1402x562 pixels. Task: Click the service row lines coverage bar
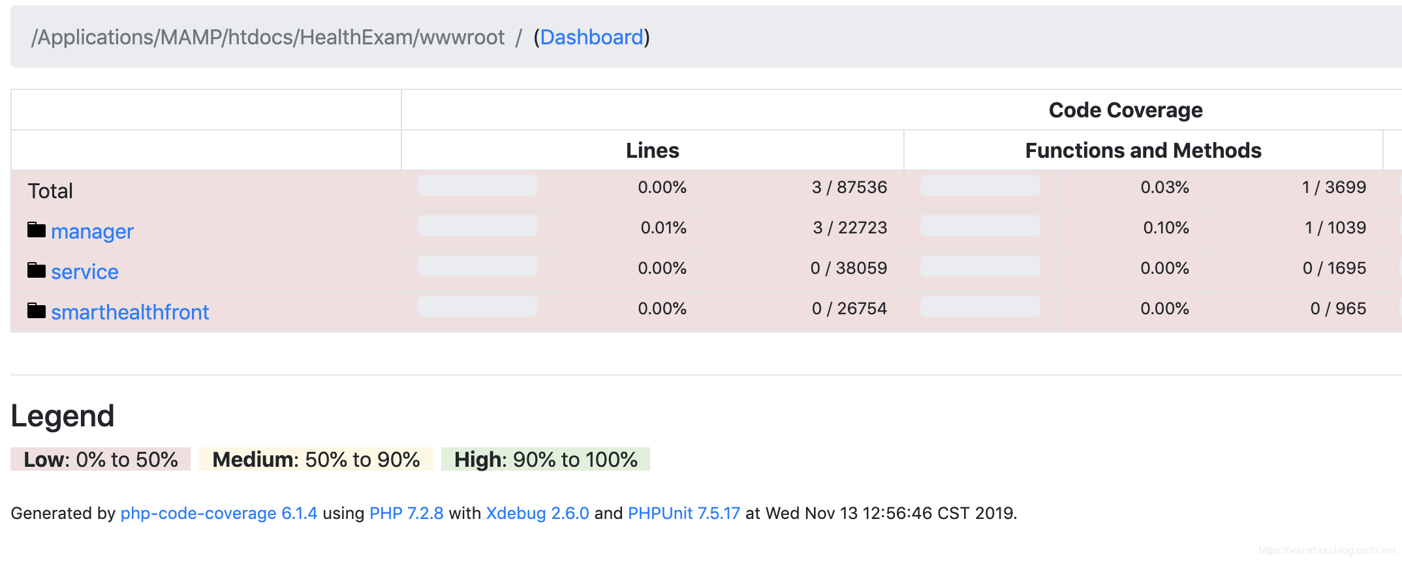pos(478,267)
